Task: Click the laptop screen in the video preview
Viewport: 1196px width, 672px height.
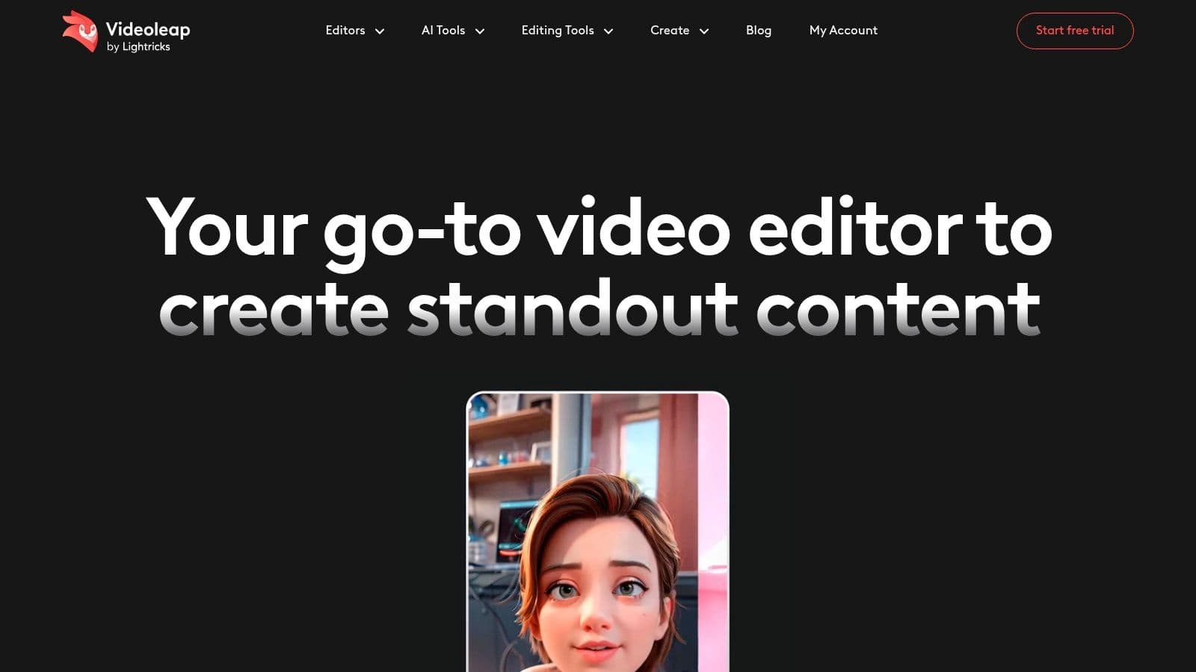Action: pos(516,530)
